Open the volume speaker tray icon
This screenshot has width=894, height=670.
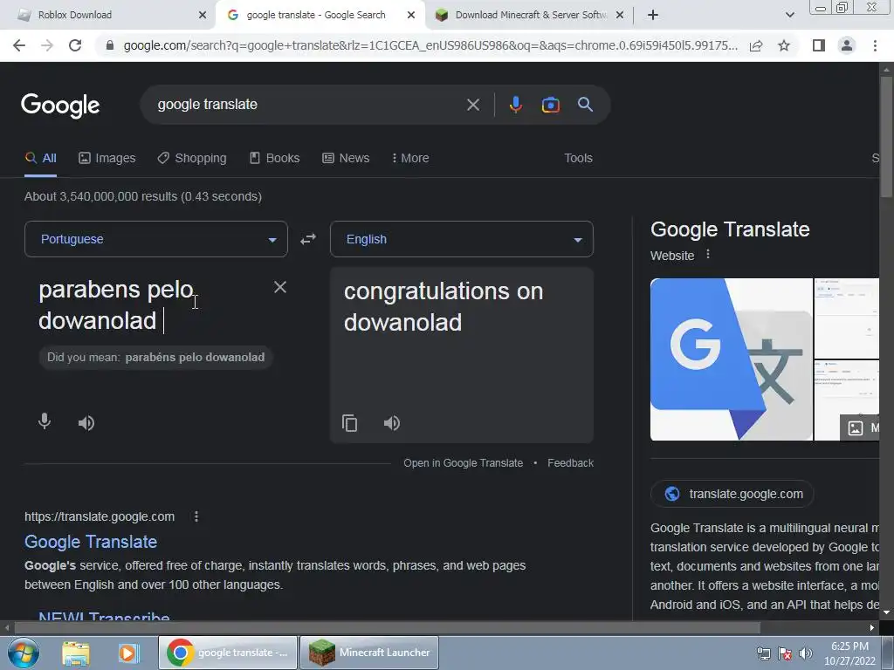tap(805, 653)
